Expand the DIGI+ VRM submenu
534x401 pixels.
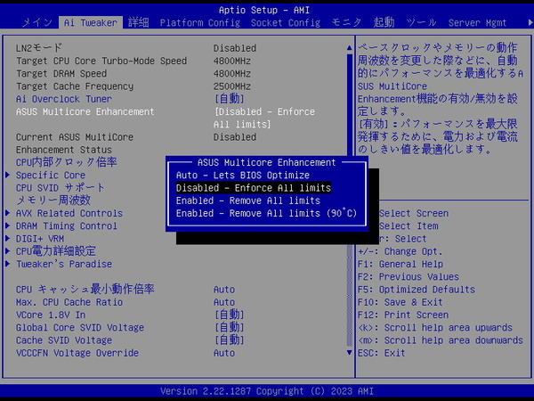[40, 239]
